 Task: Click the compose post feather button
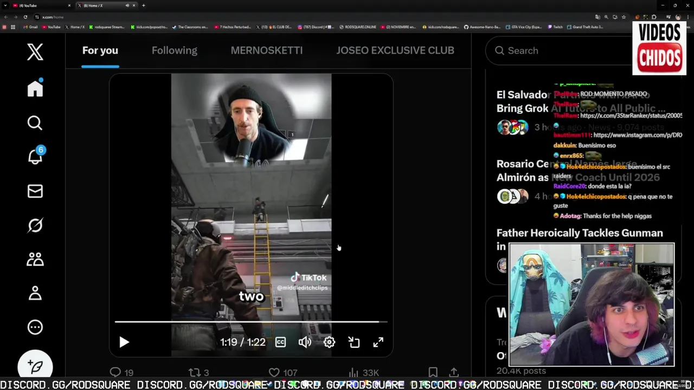click(35, 366)
